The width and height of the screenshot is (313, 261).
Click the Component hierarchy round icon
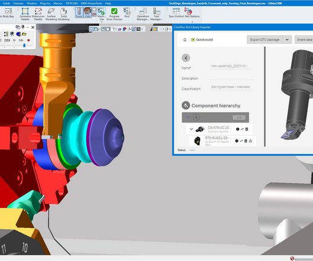(x=185, y=105)
